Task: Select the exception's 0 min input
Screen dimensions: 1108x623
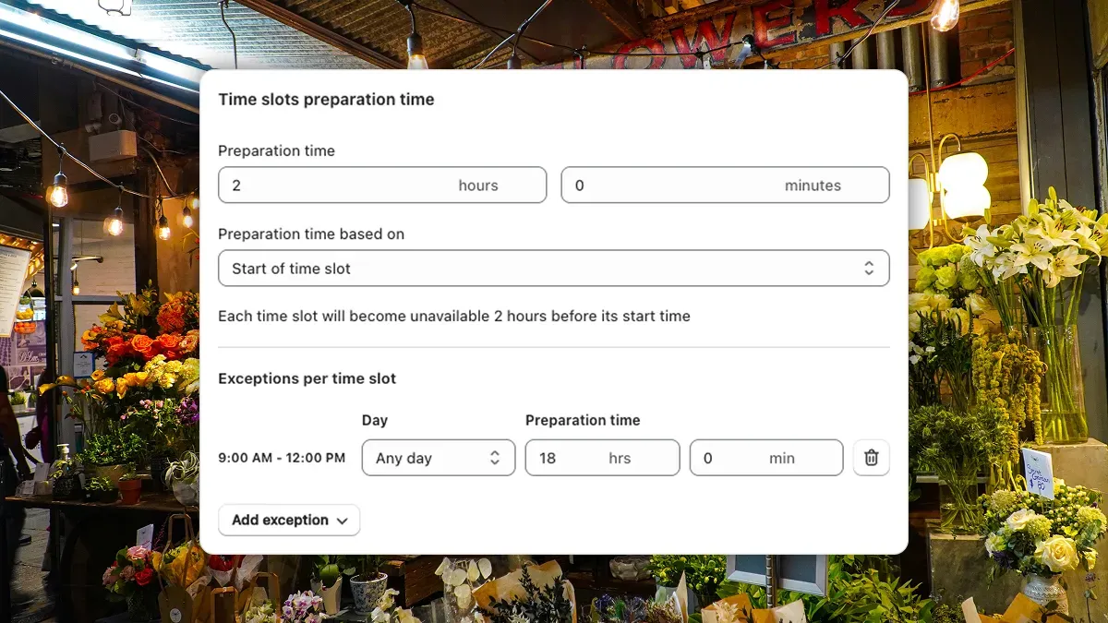Action: pyautogui.click(x=766, y=457)
